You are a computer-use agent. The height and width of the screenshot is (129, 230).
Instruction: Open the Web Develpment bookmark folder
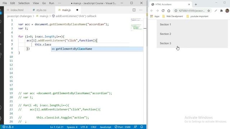[x=172, y=16]
